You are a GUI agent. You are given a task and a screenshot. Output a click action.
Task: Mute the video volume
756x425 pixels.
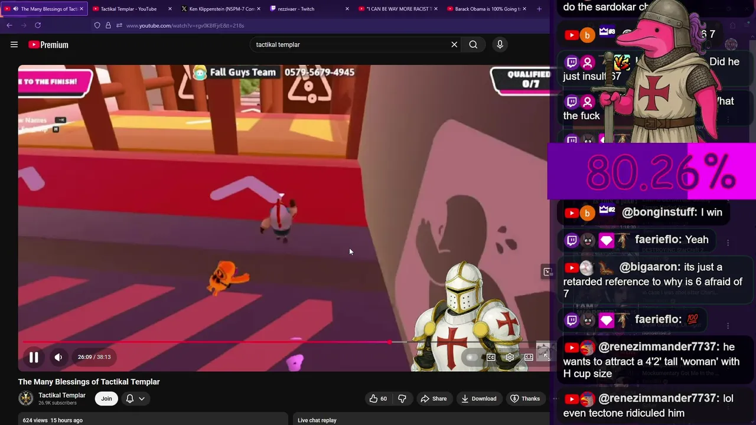click(x=58, y=357)
